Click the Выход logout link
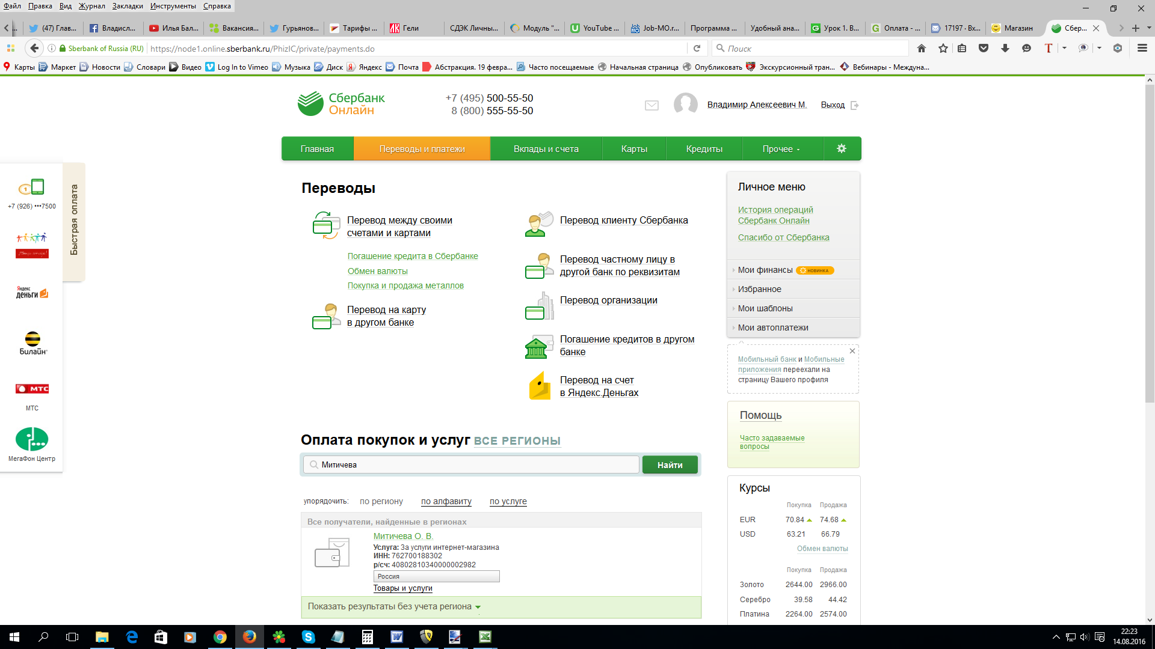This screenshot has width=1155, height=649. (x=833, y=105)
